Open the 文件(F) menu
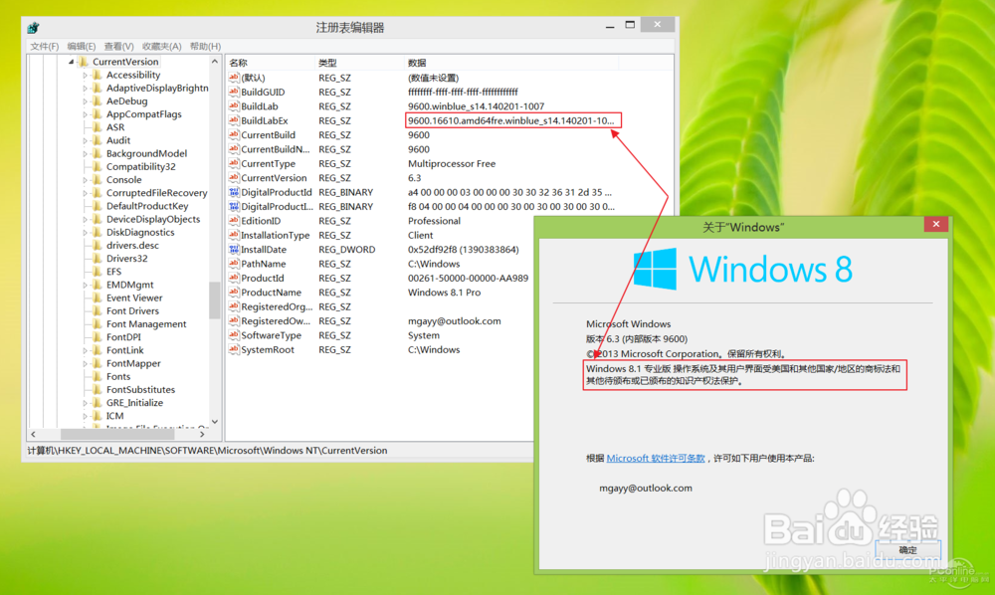Screen dimensions: 995x595 coord(45,47)
